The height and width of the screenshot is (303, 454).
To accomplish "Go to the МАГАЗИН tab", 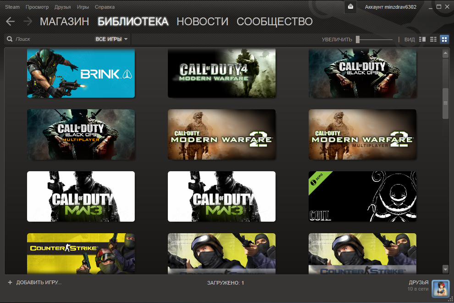I will 65,22.
